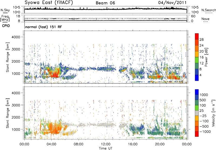This screenshot has width=216, height=150.
Task: Click the 'Syowa East (fitACF)' plot title
Action: pyautogui.click(x=49, y=3)
